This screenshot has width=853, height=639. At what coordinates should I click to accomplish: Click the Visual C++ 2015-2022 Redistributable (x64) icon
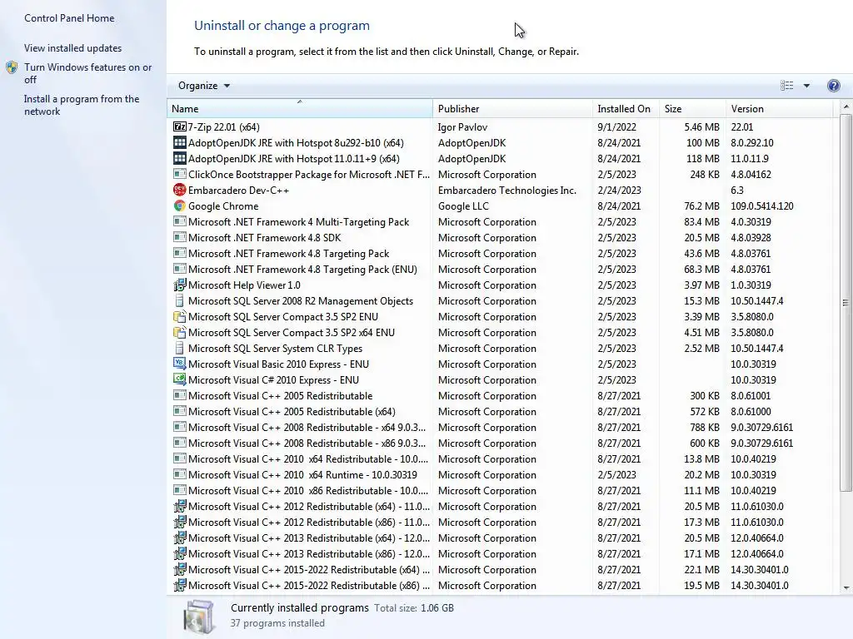[180, 569]
